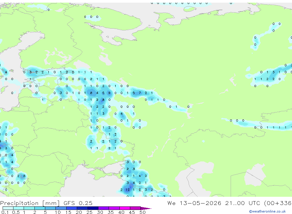Select the legend swatch between 0.5 and 1
This screenshot has width=292, height=214.
click(19, 208)
